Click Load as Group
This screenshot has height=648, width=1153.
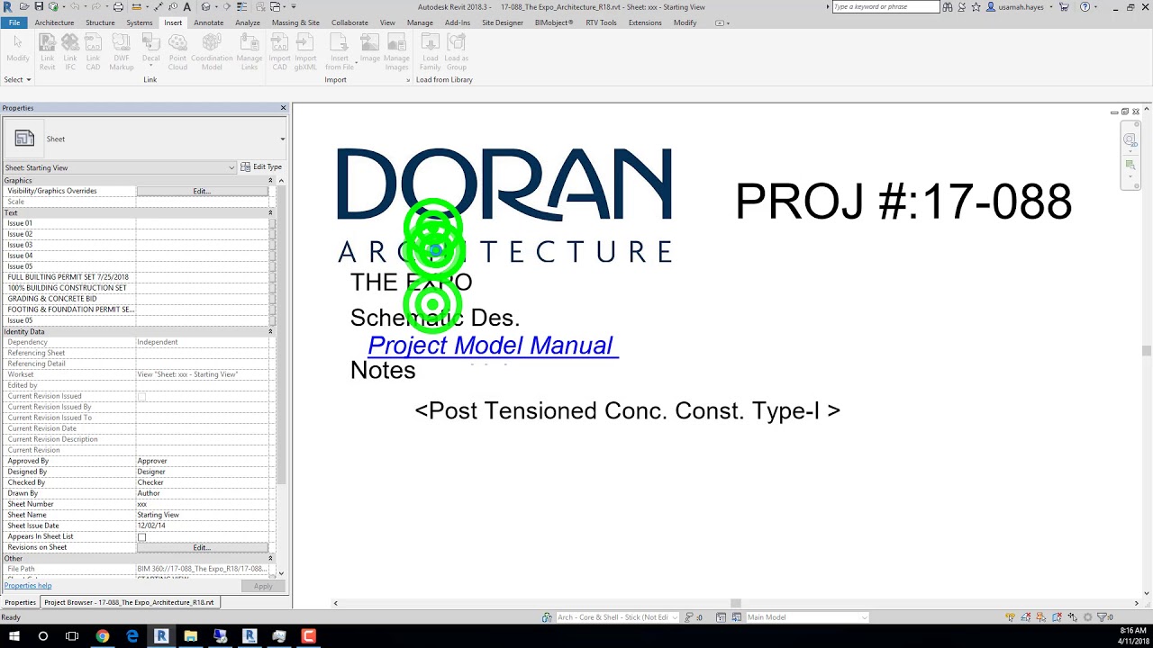(x=457, y=51)
